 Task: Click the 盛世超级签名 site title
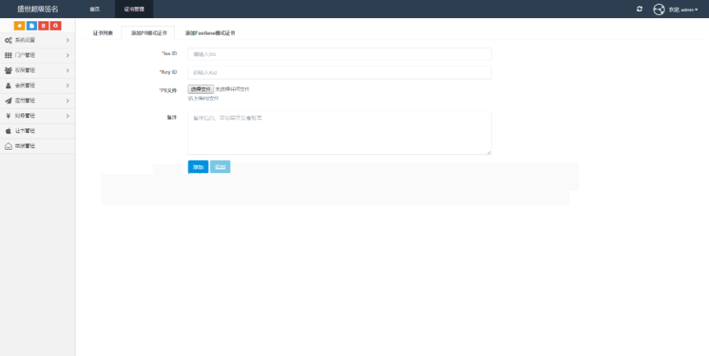38,9
